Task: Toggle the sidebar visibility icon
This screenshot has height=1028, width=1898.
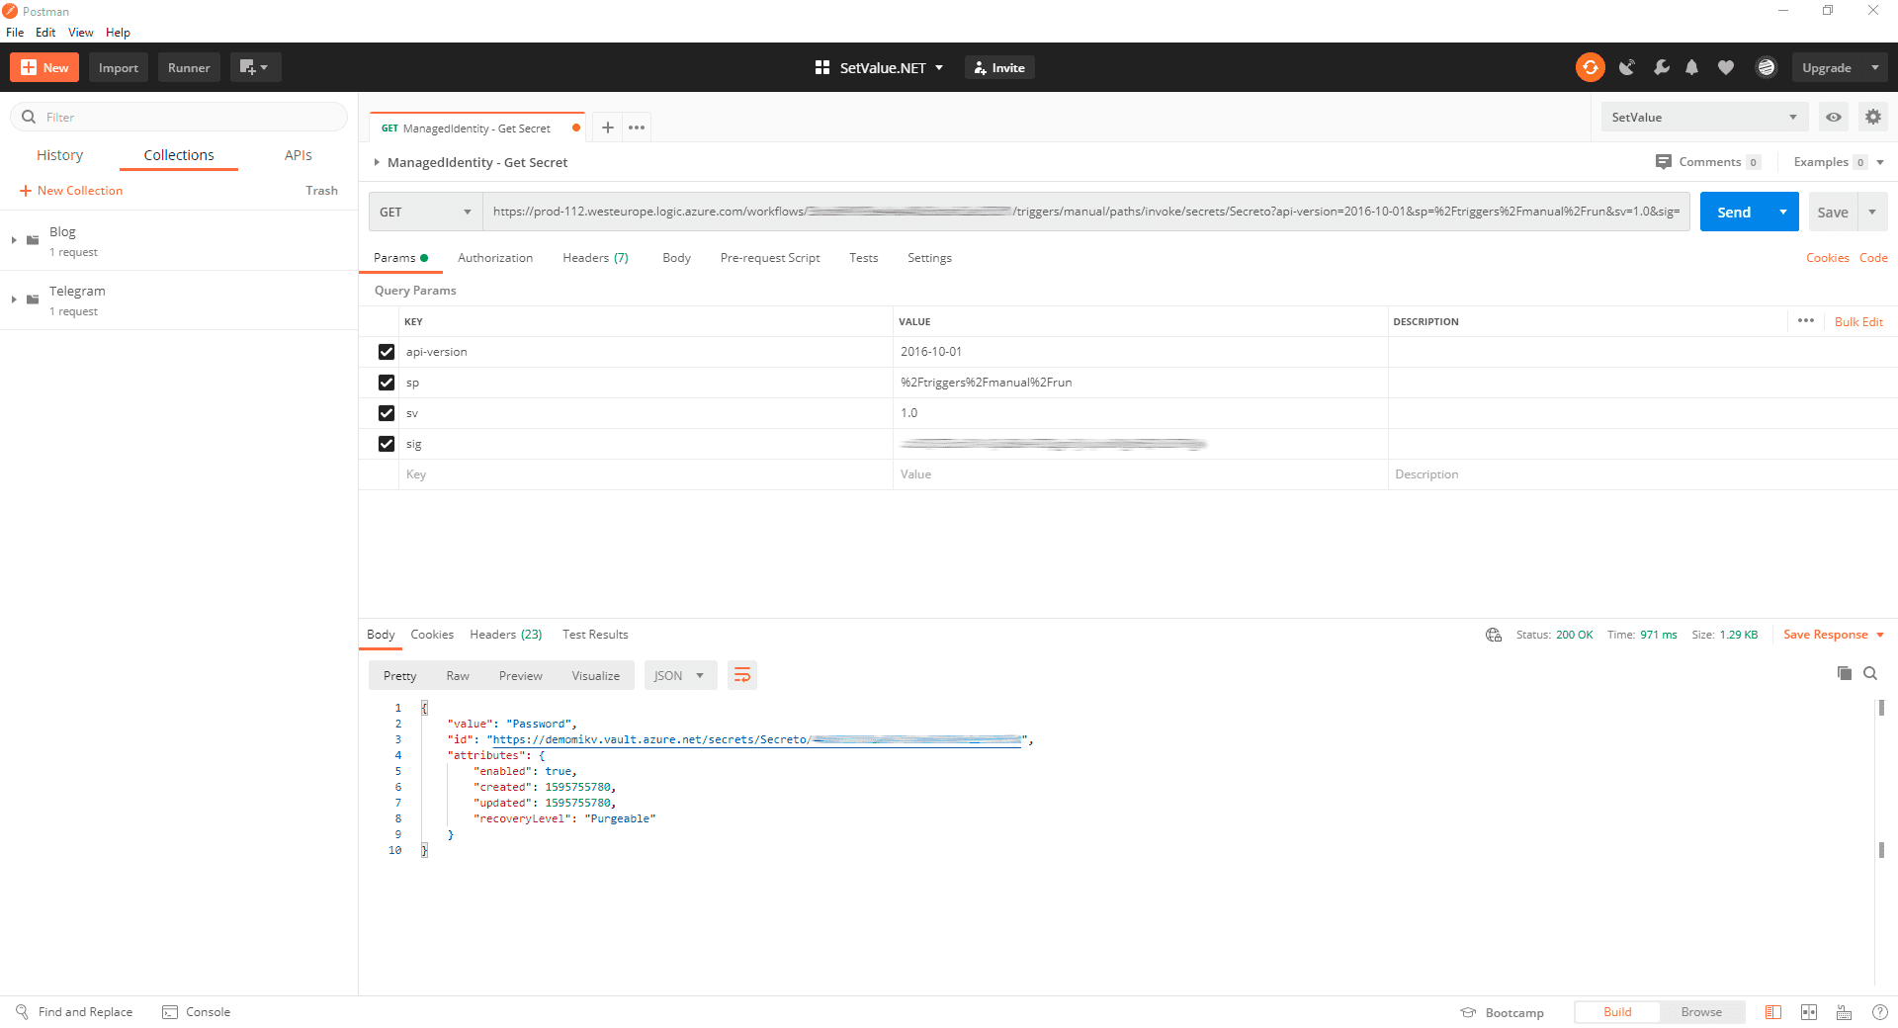Action: 1773,1012
